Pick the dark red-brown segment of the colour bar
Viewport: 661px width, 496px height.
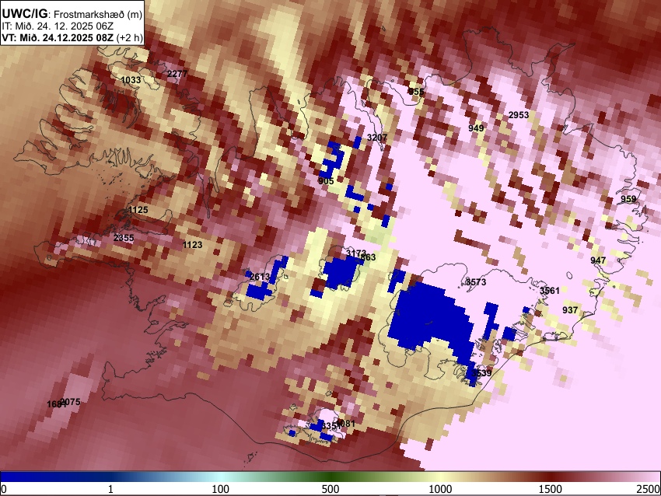552,477
